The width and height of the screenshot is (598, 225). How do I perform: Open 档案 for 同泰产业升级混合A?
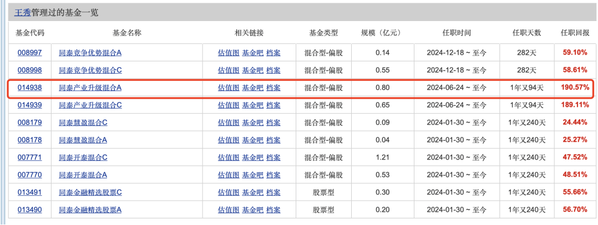273,88
